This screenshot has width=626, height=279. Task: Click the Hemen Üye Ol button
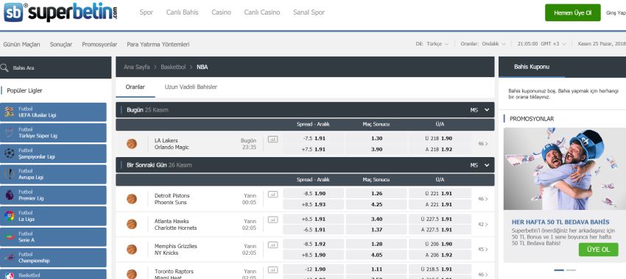click(572, 12)
